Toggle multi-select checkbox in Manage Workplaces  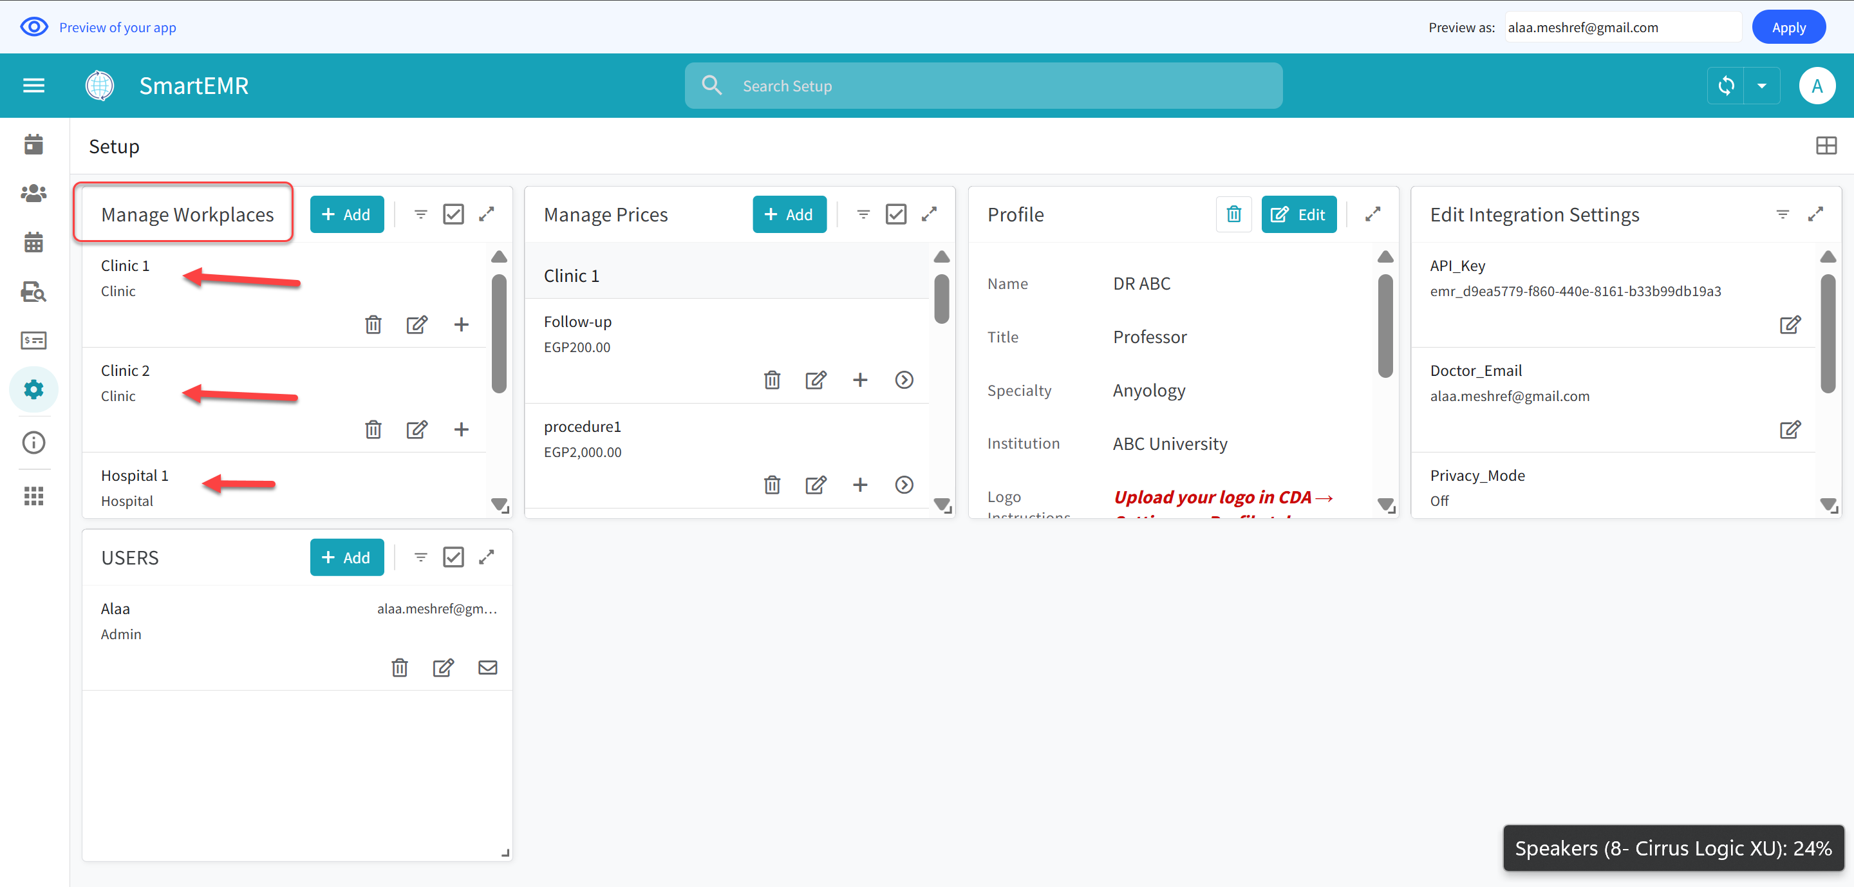pos(453,214)
